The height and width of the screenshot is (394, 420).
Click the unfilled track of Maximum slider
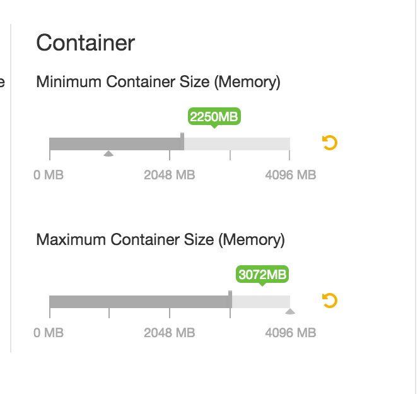point(260,302)
